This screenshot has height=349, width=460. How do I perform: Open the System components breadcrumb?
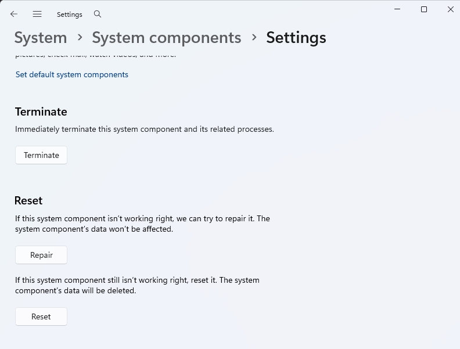tap(166, 38)
